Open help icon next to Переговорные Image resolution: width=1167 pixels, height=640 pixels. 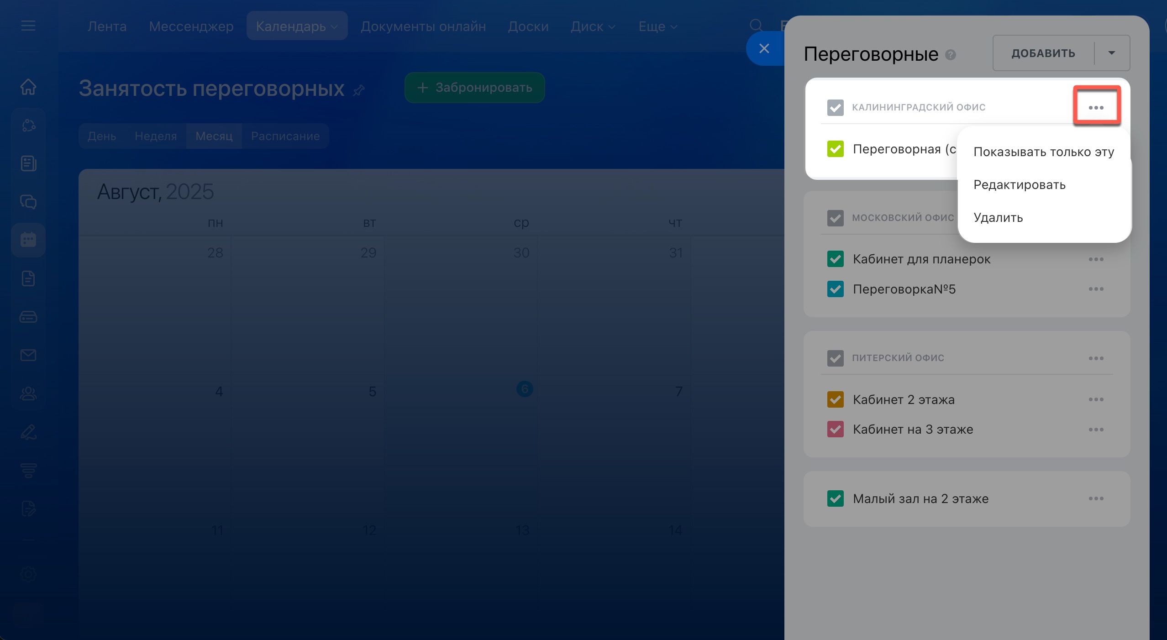point(951,55)
